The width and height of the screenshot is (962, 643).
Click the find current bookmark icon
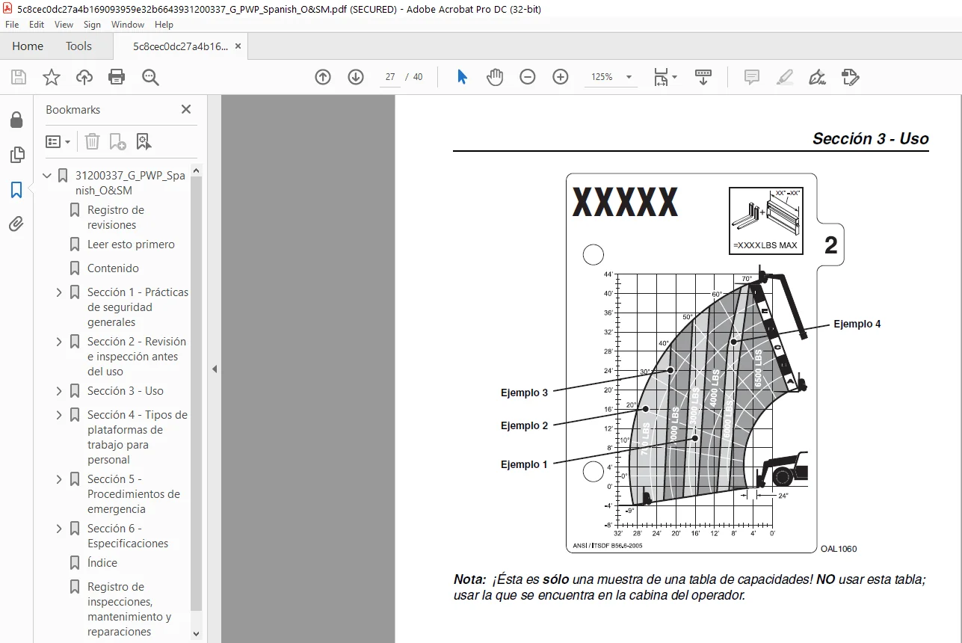click(144, 141)
